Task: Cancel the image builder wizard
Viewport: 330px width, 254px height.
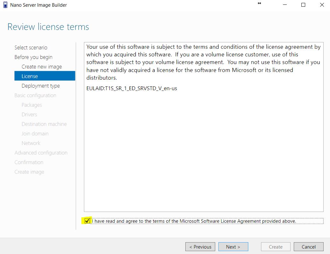Action: point(308,247)
